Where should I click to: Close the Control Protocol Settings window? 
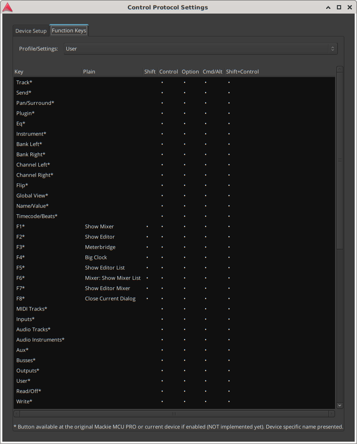[x=349, y=7]
